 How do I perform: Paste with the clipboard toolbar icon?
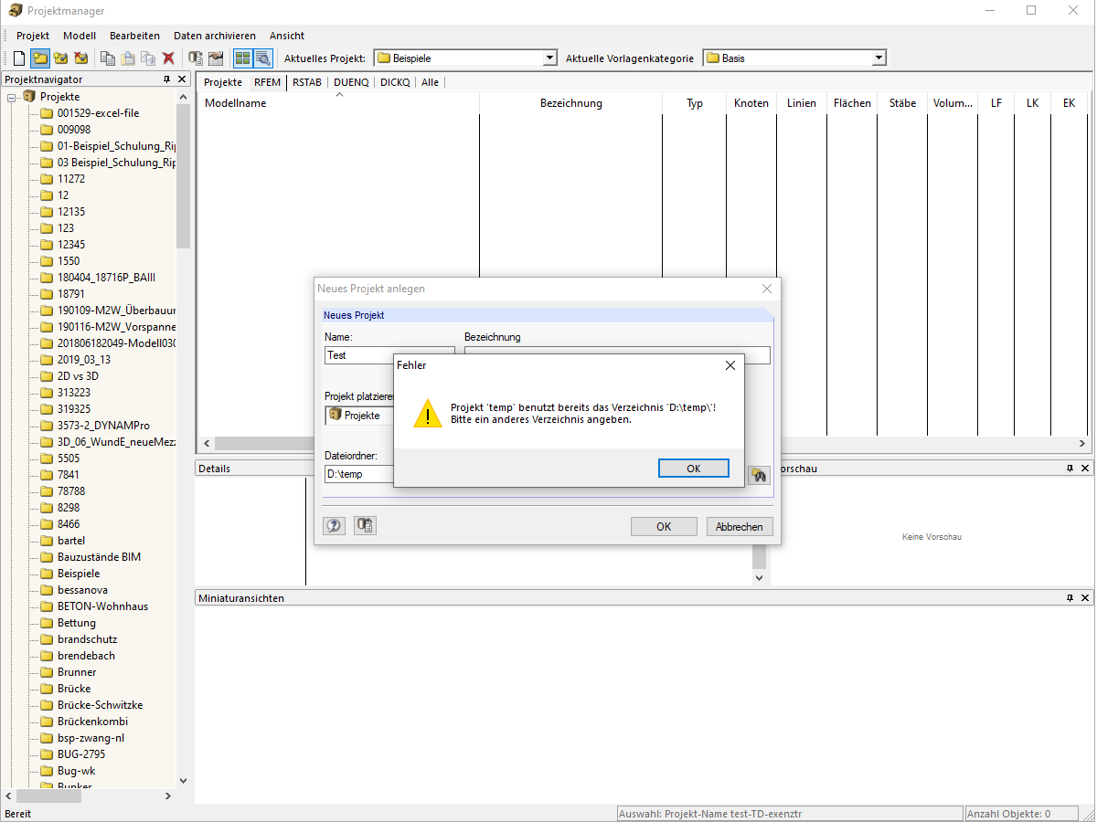[127, 58]
